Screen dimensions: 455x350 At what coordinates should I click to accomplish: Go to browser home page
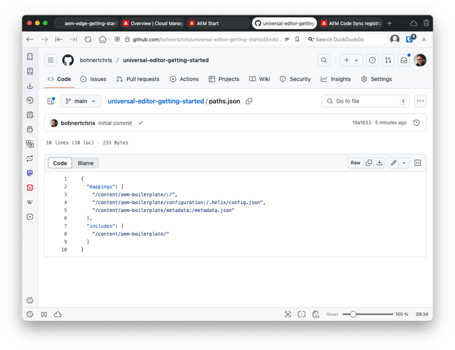103,39
